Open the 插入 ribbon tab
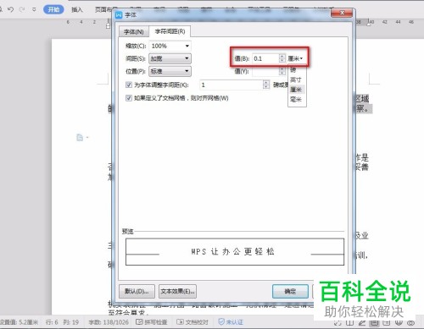This screenshot has height=329, width=424. [x=77, y=9]
